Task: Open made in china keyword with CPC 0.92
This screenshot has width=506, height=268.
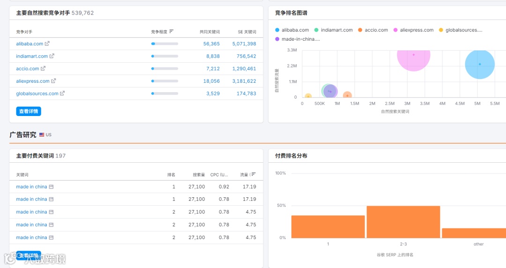Action: click(x=32, y=187)
